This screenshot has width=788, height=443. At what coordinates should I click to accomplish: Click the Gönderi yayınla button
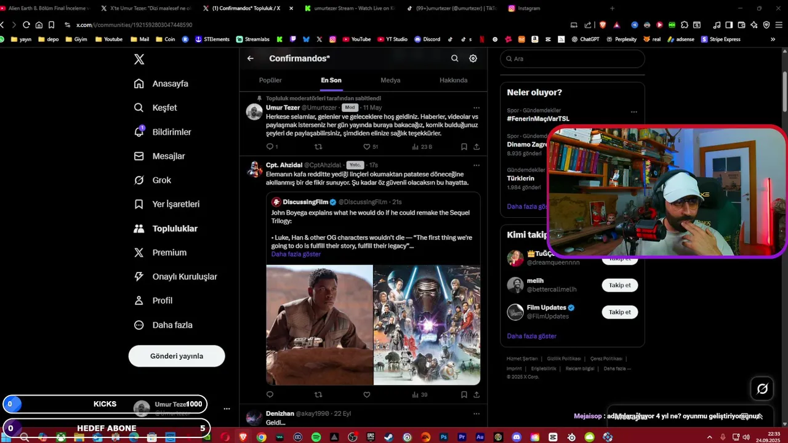coord(177,356)
